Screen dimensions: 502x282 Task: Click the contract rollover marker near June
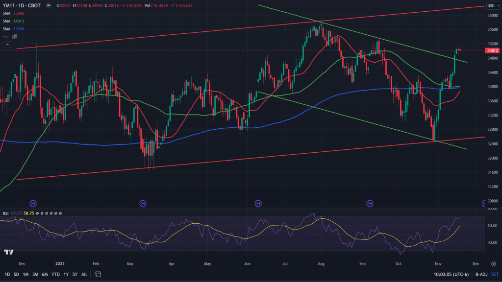coord(258,203)
